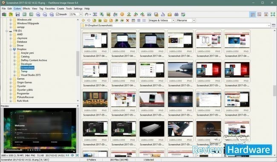This screenshot has width=277, height=162.
Task: Click the red X delete icon
Action: [127, 20]
